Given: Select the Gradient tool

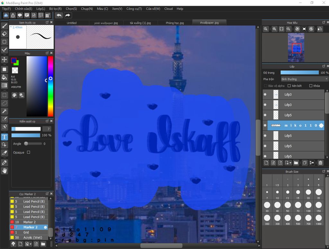Looking at the screenshot, I should [x=4, y=85].
